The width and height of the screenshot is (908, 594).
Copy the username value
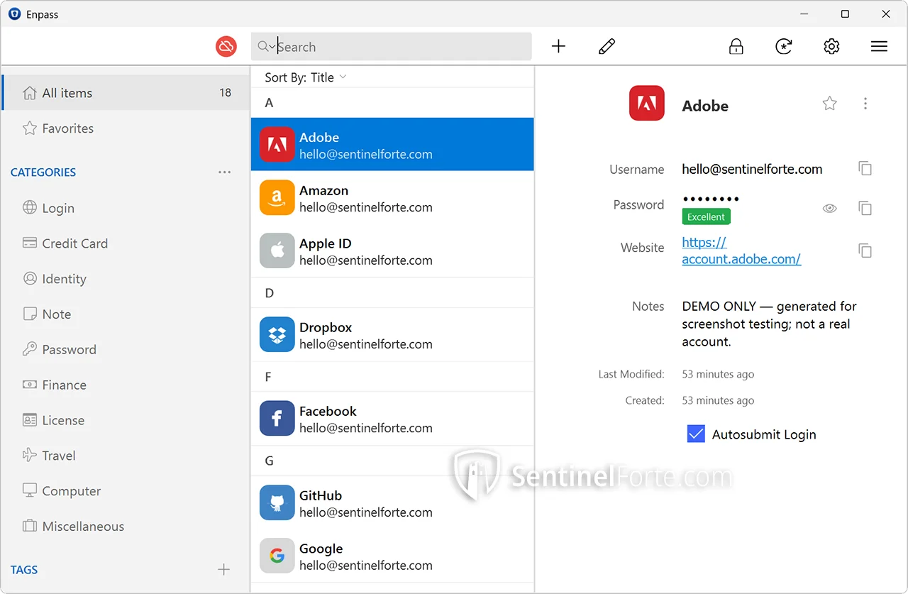(x=865, y=168)
